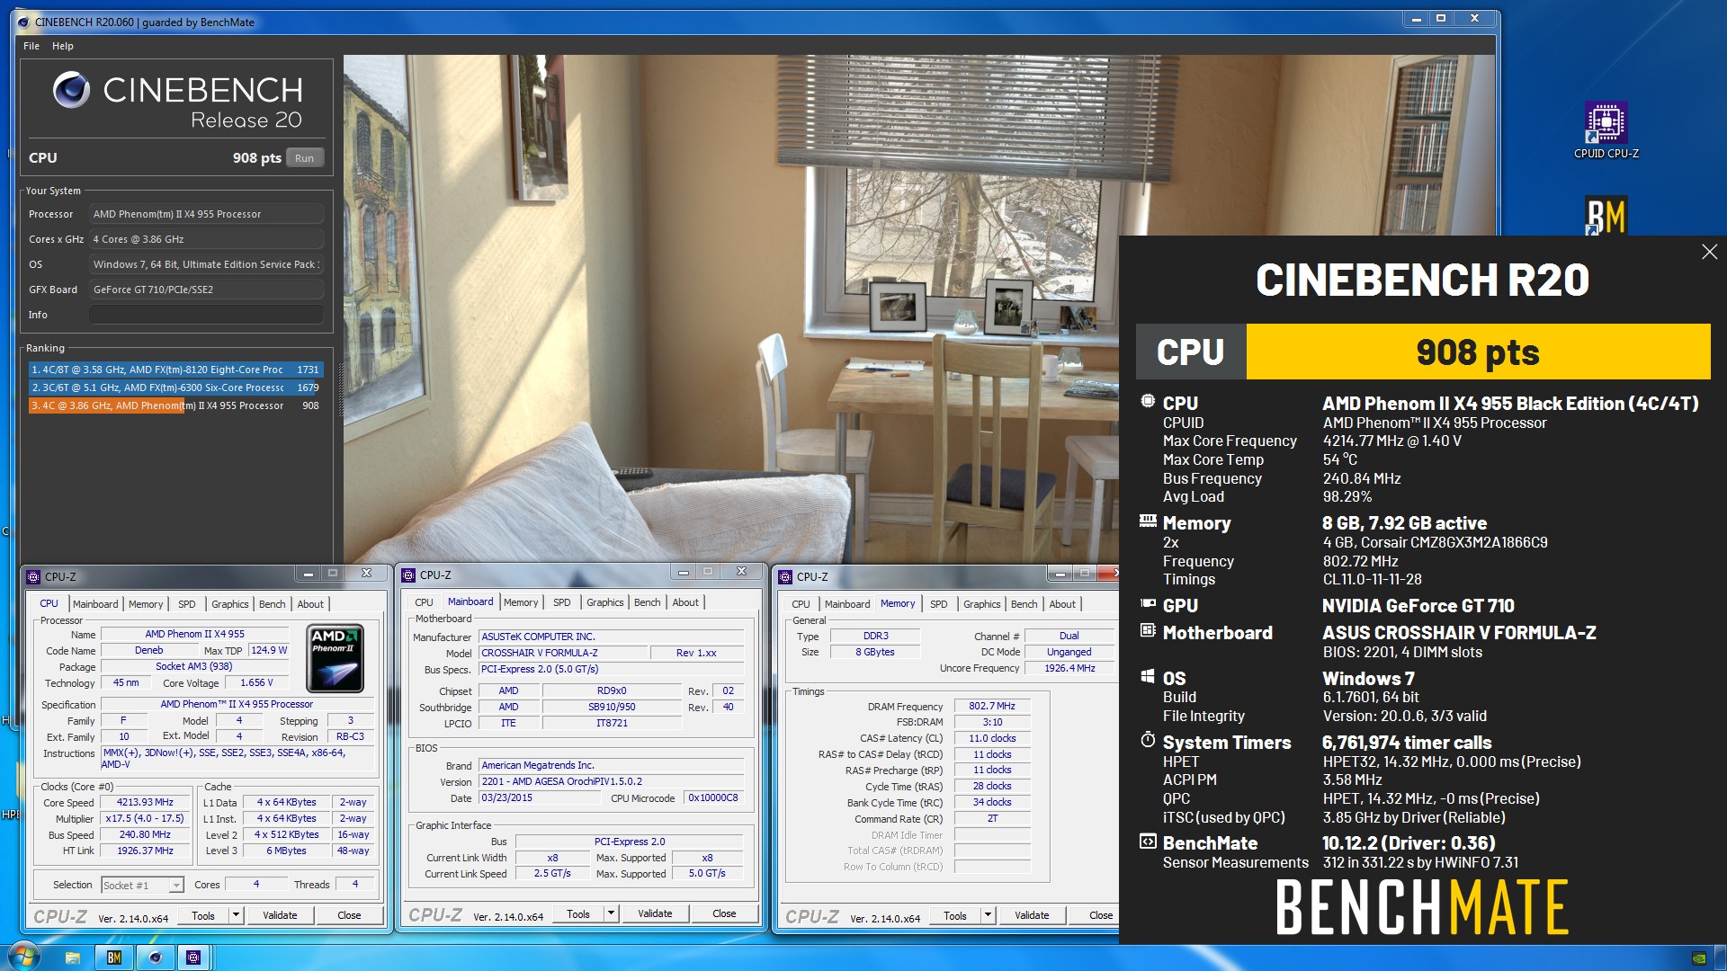This screenshot has width=1727, height=971.
Task: Click the yellow 908 pts score banner
Action: click(1478, 352)
